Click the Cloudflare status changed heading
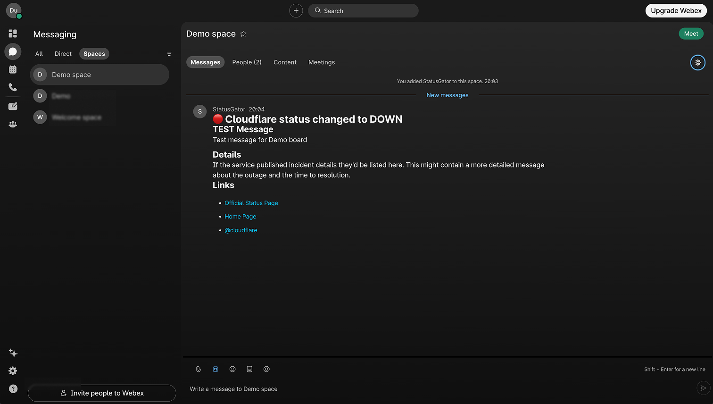The width and height of the screenshot is (713, 404). pos(307,119)
